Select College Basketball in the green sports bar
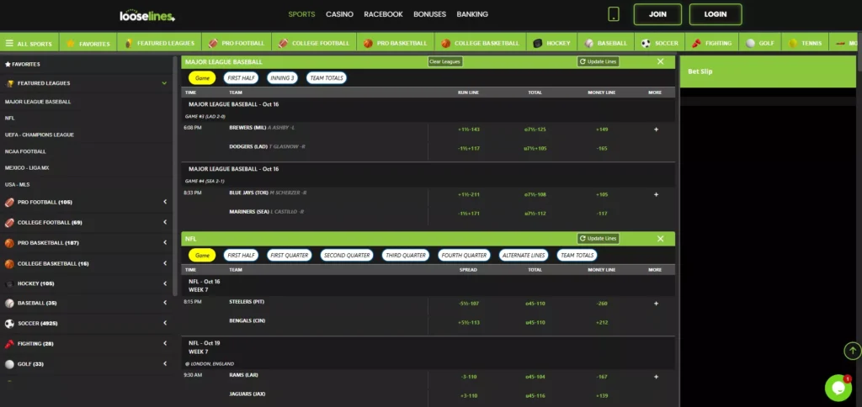 tap(480, 44)
